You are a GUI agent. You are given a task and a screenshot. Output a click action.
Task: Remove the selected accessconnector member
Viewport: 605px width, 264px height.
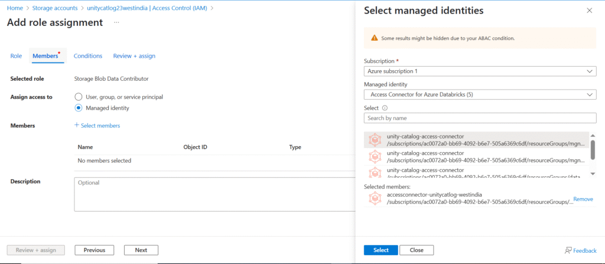pos(583,199)
